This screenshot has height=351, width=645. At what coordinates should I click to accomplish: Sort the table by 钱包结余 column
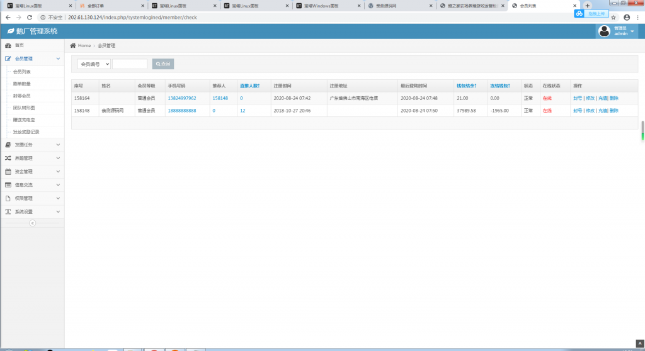pos(466,86)
